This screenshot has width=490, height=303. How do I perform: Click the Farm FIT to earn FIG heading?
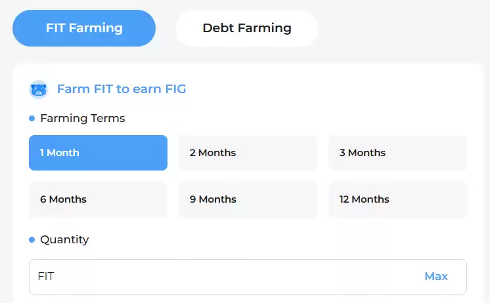(122, 89)
